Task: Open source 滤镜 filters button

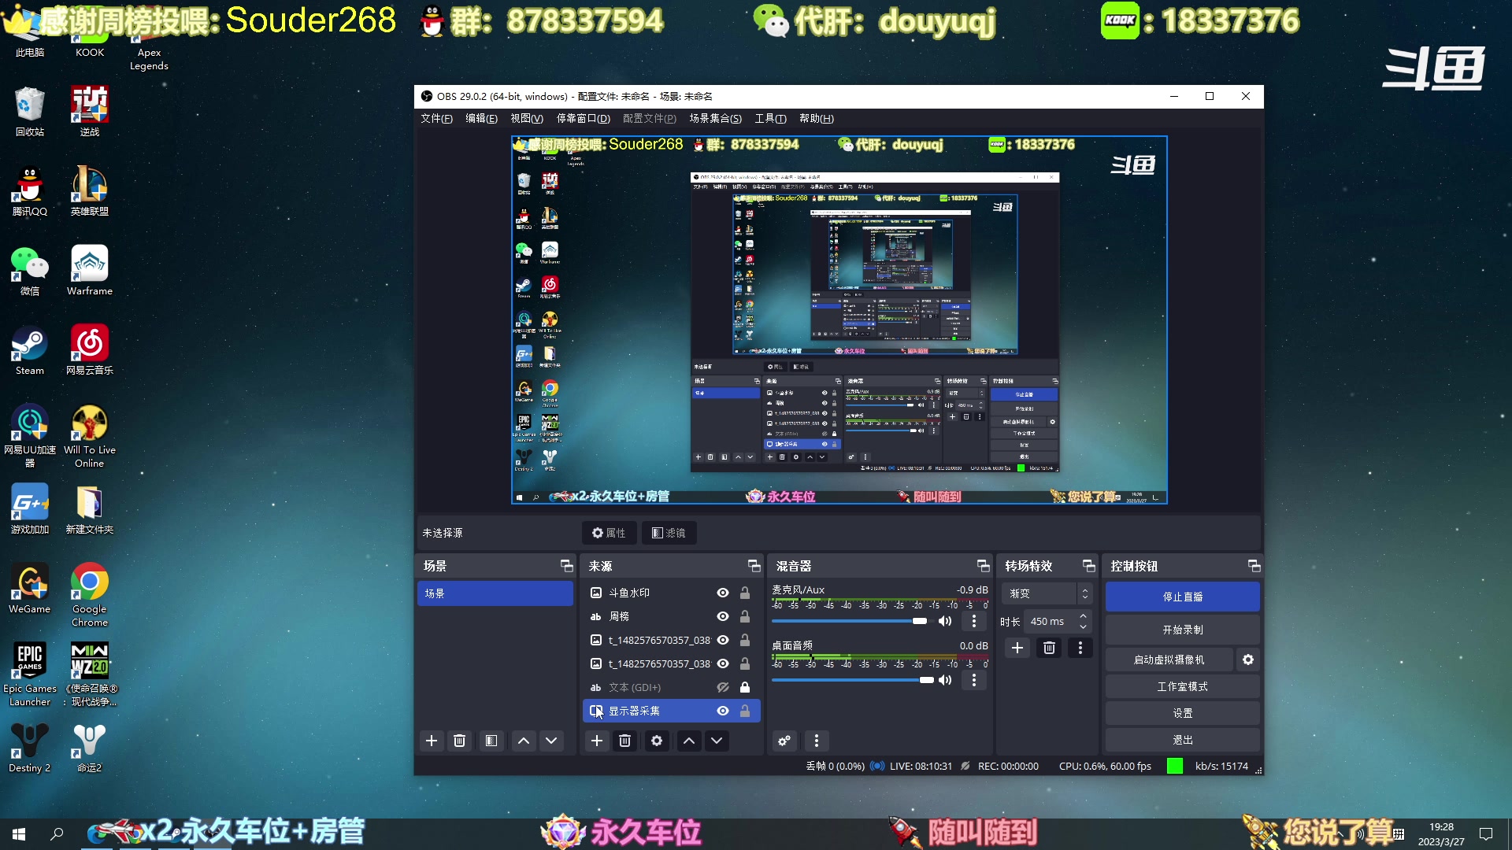Action: click(669, 533)
